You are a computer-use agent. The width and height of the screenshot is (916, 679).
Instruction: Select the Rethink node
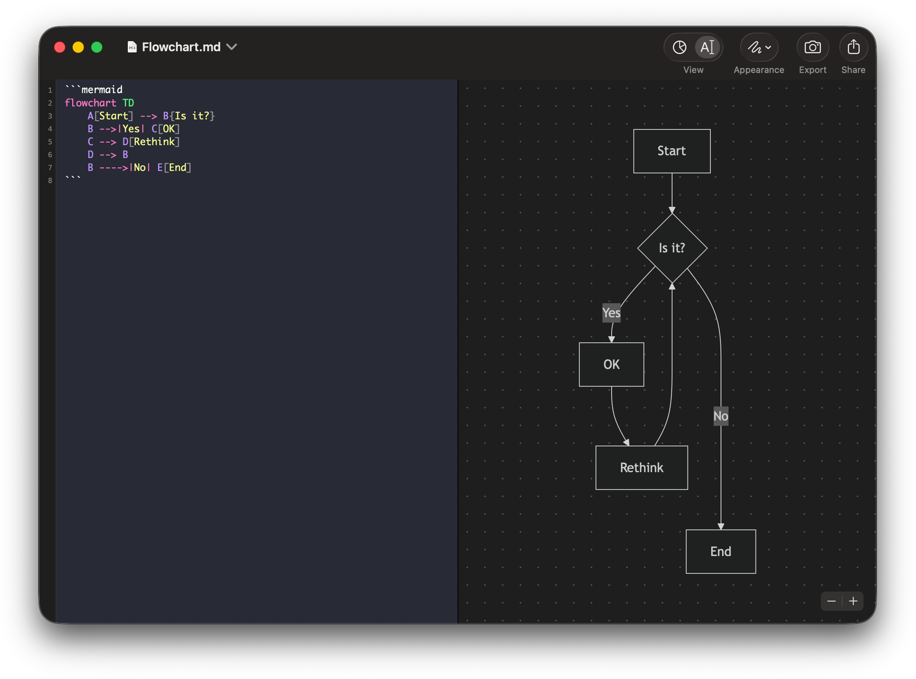641,468
